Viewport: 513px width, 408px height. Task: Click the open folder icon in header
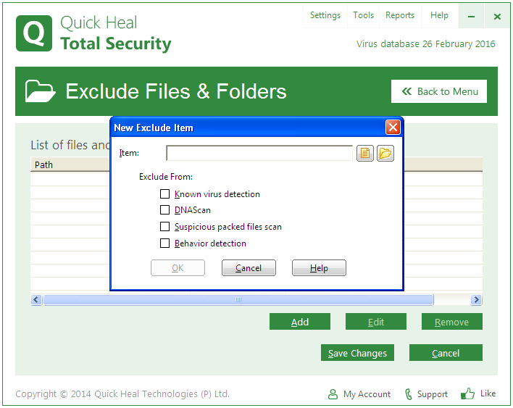(41, 91)
